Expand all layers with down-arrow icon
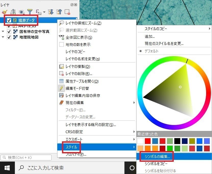Viewport: 212px width, 174px height. click(x=50, y=12)
